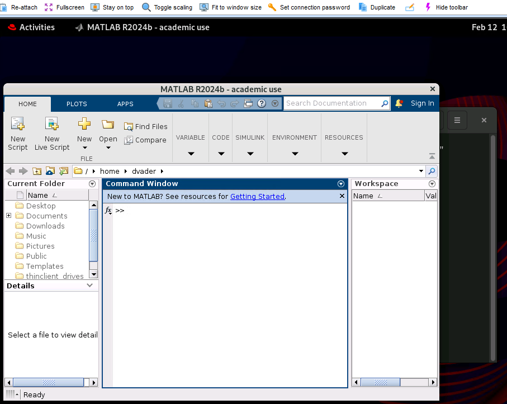
Task: Open hamburger menu in background window
Action: [457, 120]
